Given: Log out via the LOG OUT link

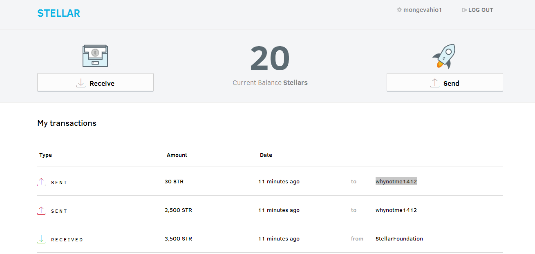Looking at the screenshot, I should click(481, 10).
